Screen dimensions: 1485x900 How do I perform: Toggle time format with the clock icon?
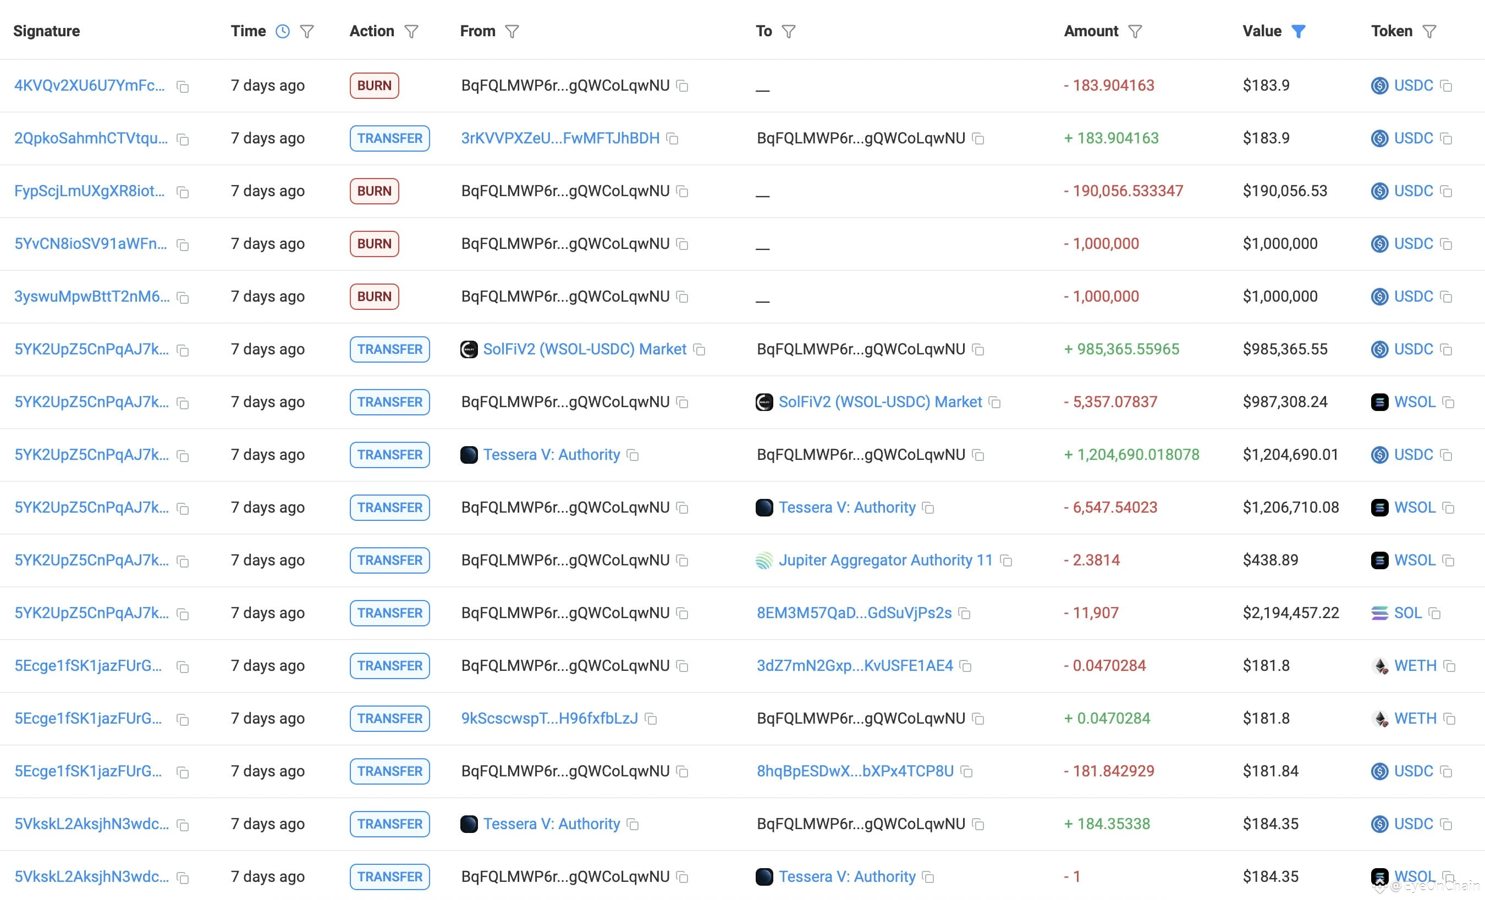(x=282, y=31)
